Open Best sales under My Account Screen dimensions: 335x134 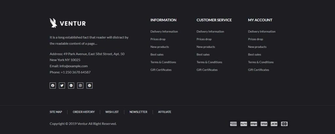click(255, 54)
